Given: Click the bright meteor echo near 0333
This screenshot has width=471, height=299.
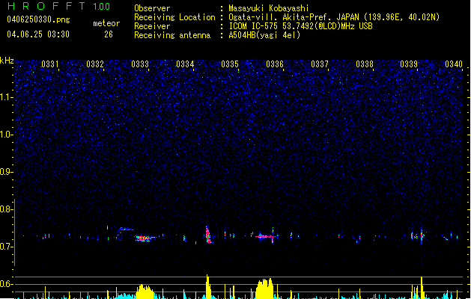Looking at the screenshot, I should pyautogui.click(x=145, y=238).
